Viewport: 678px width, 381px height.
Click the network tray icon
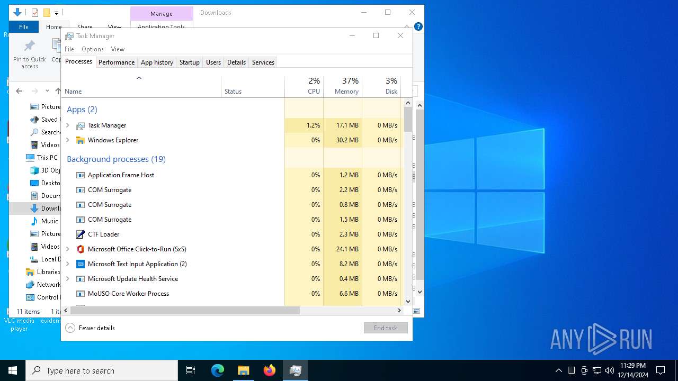[597, 370]
